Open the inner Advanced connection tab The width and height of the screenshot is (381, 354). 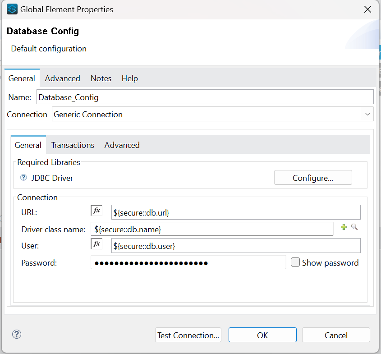[x=122, y=145]
